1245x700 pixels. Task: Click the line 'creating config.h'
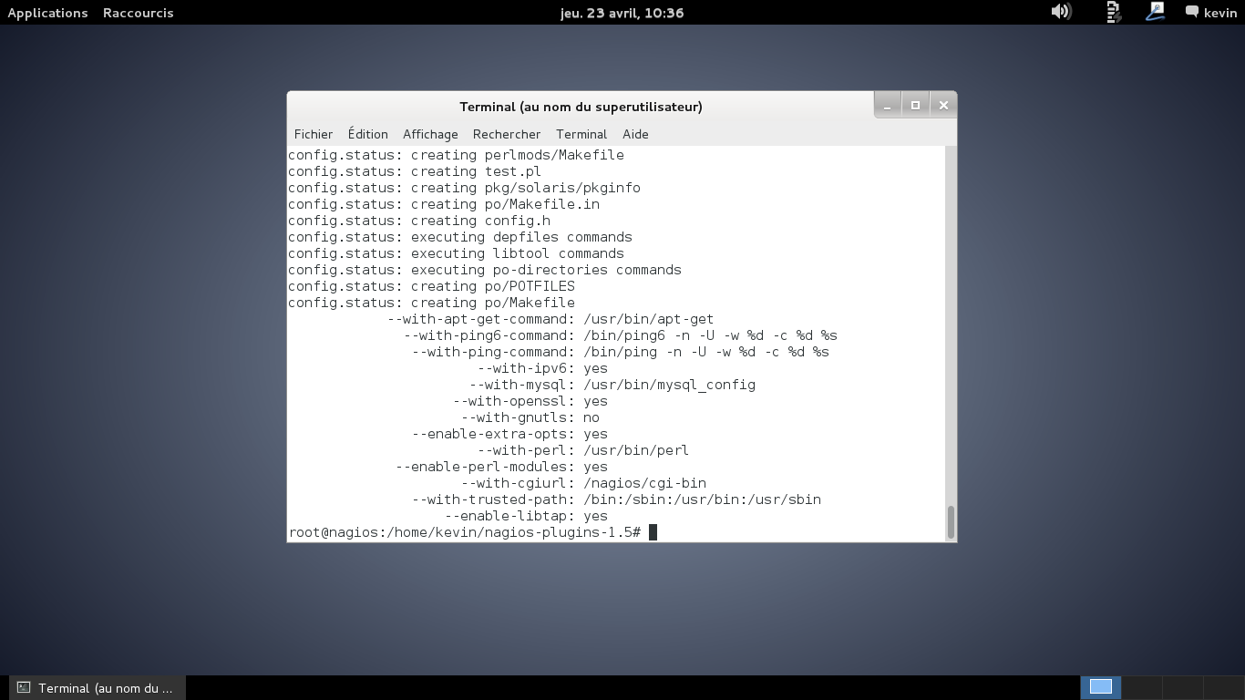(x=419, y=221)
